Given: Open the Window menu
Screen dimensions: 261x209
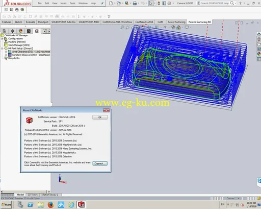Looking at the screenshot, I should [x=83, y=3].
